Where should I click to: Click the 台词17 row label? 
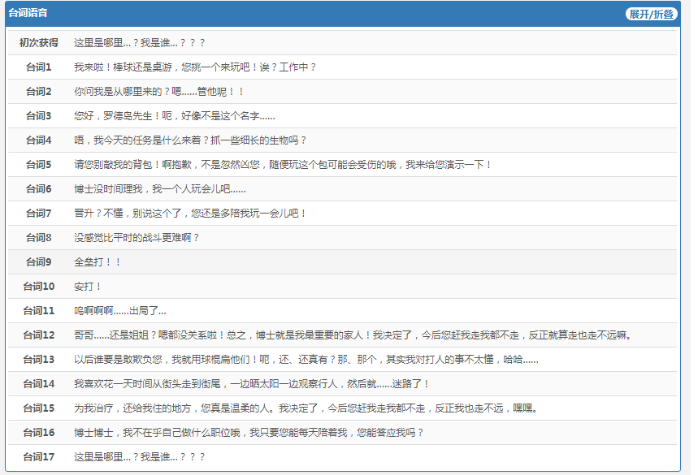click(39, 456)
